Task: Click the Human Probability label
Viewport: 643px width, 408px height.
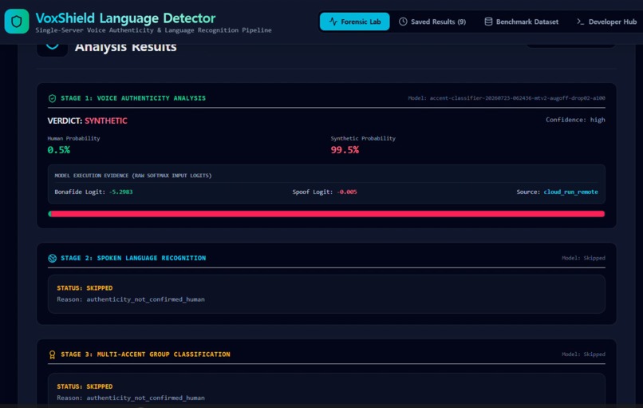Action: (x=74, y=138)
